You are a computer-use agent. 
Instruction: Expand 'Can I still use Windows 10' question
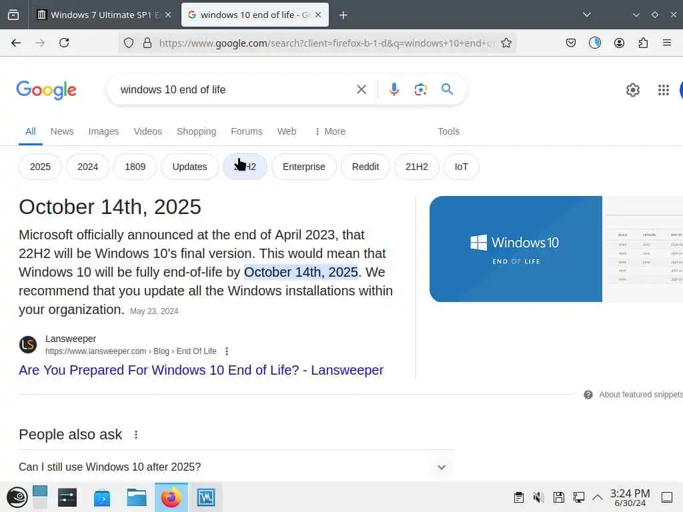coord(235,467)
